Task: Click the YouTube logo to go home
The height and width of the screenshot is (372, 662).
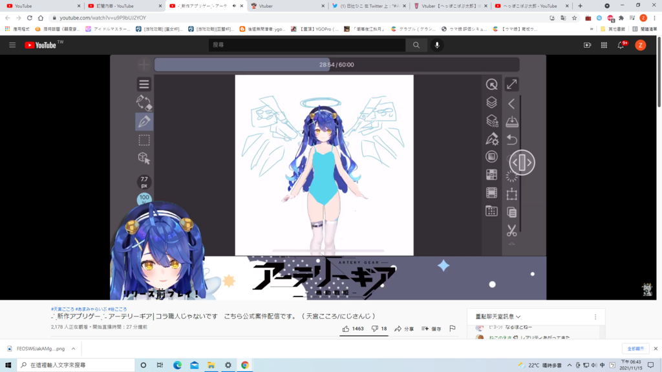Action: pos(41,45)
